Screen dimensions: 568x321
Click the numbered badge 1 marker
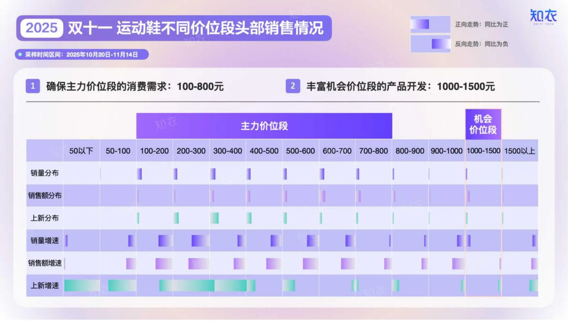(33, 86)
